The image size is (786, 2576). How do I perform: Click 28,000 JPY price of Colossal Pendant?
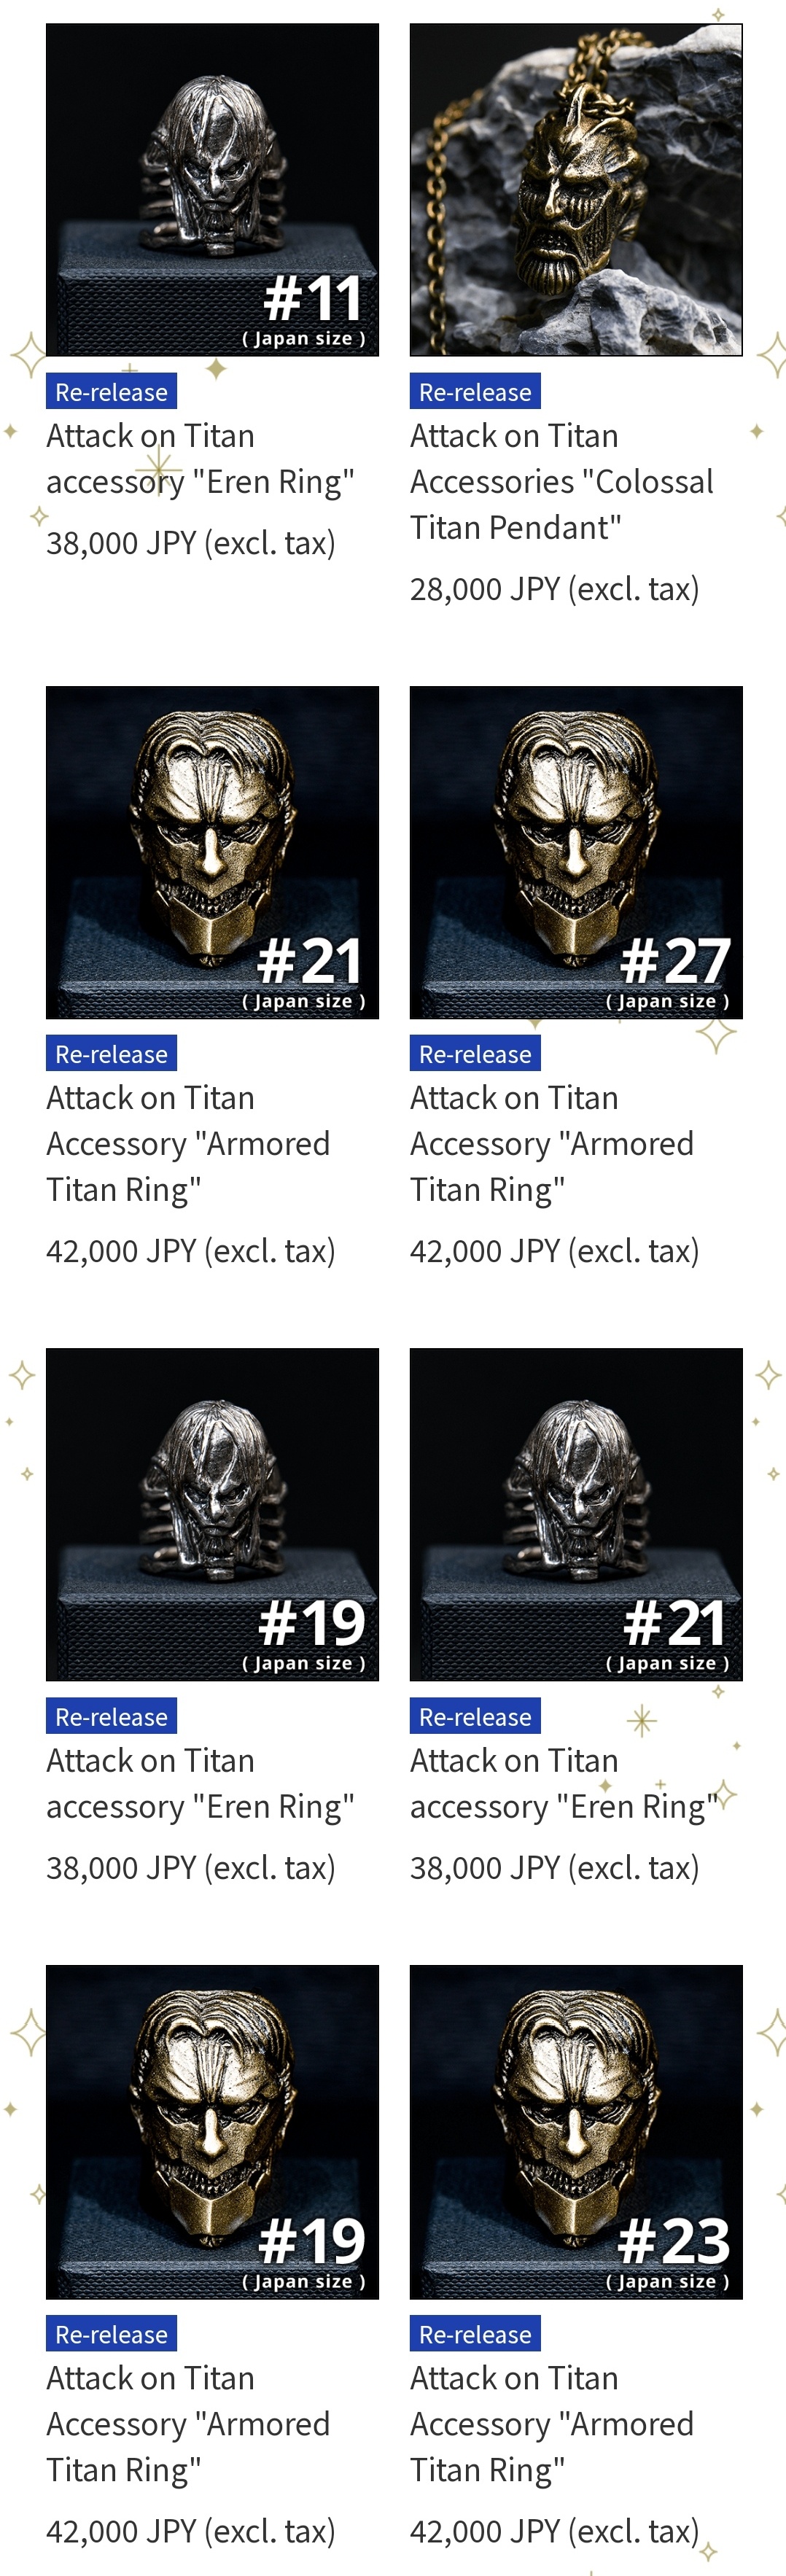[554, 589]
